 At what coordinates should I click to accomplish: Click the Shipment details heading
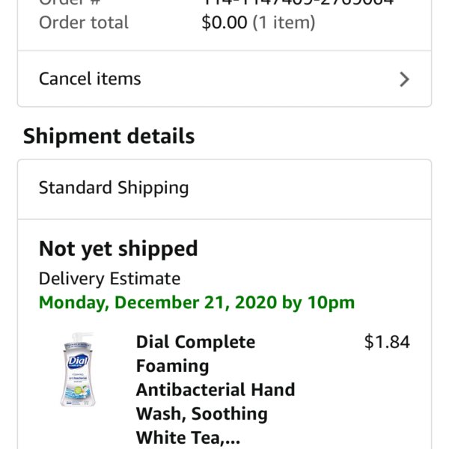pyautogui.click(x=109, y=135)
